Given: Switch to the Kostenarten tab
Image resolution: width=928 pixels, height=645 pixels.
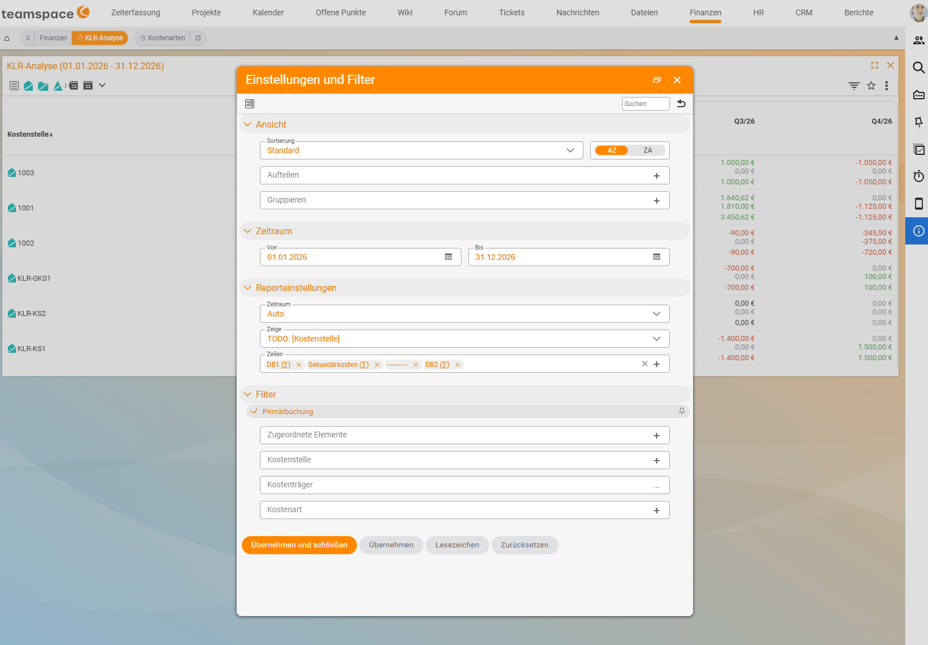Looking at the screenshot, I should [x=162, y=38].
